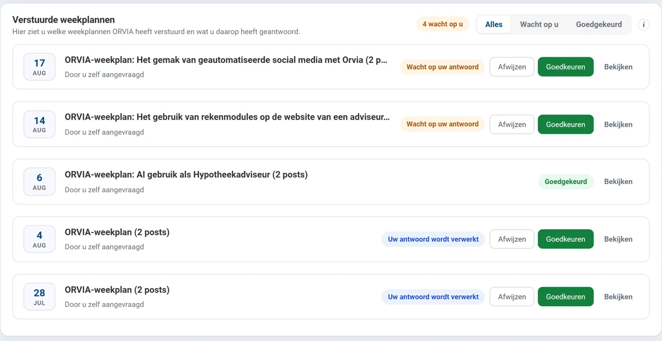Open Bekijken for the 4 AUG weekplan
This screenshot has height=341, width=662.
pyautogui.click(x=618, y=239)
